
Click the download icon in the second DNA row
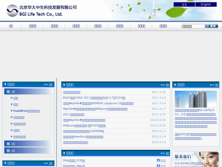point(158,166)
